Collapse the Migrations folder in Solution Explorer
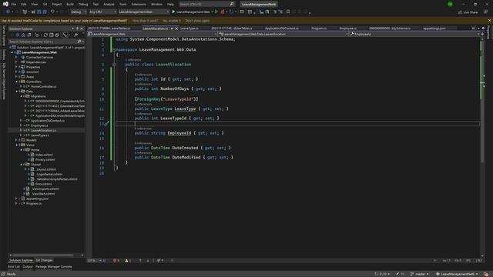This screenshot has width=493, height=277. [22, 96]
